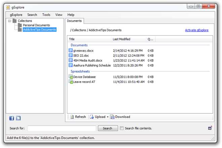Focus the Search for input field
Screen dimensions: 222x148
pos(62,128)
